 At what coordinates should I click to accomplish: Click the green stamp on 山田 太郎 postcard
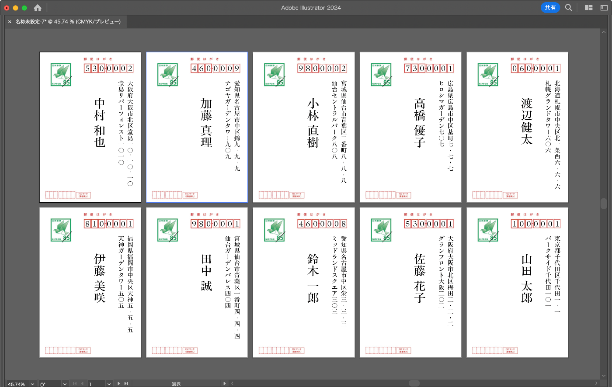click(488, 230)
